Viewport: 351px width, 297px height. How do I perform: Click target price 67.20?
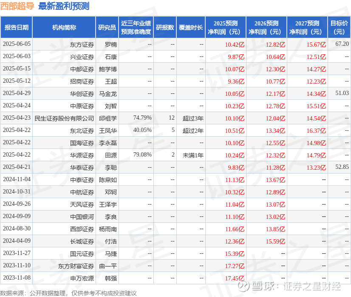pyautogui.click(x=342, y=44)
